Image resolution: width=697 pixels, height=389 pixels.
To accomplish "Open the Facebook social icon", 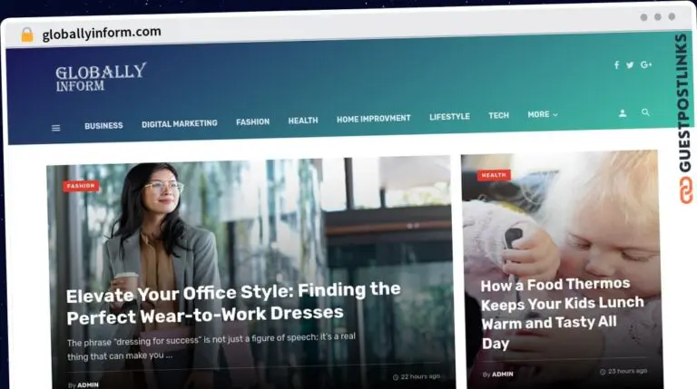I will (616, 65).
